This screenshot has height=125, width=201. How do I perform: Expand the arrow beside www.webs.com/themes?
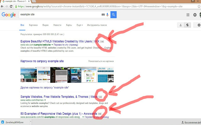click(45, 100)
